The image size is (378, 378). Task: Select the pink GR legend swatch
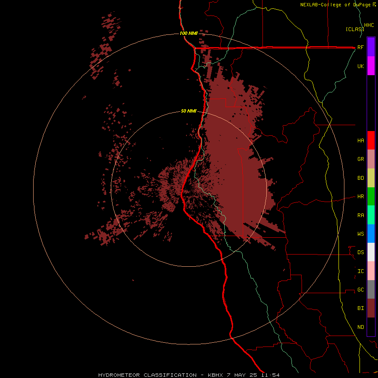coord(371,159)
